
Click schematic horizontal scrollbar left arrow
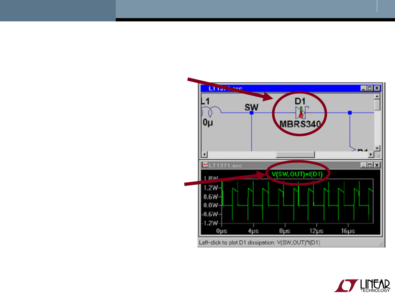205,154
